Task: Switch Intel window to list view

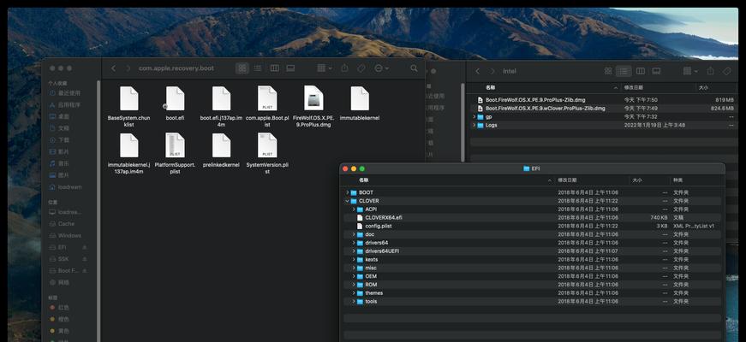Action: point(624,71)
